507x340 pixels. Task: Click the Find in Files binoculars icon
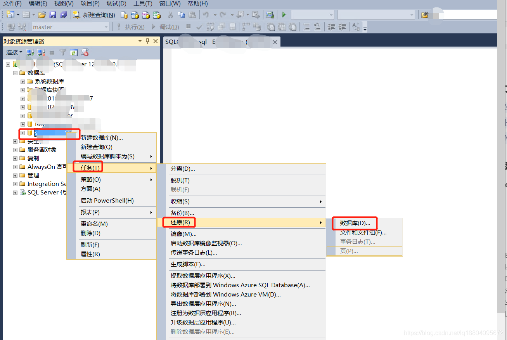click(x=424, y=15)
